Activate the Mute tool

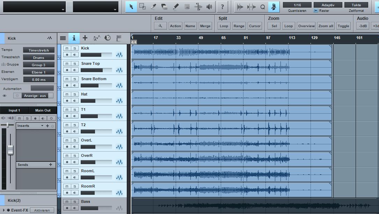tap(187, 7)
